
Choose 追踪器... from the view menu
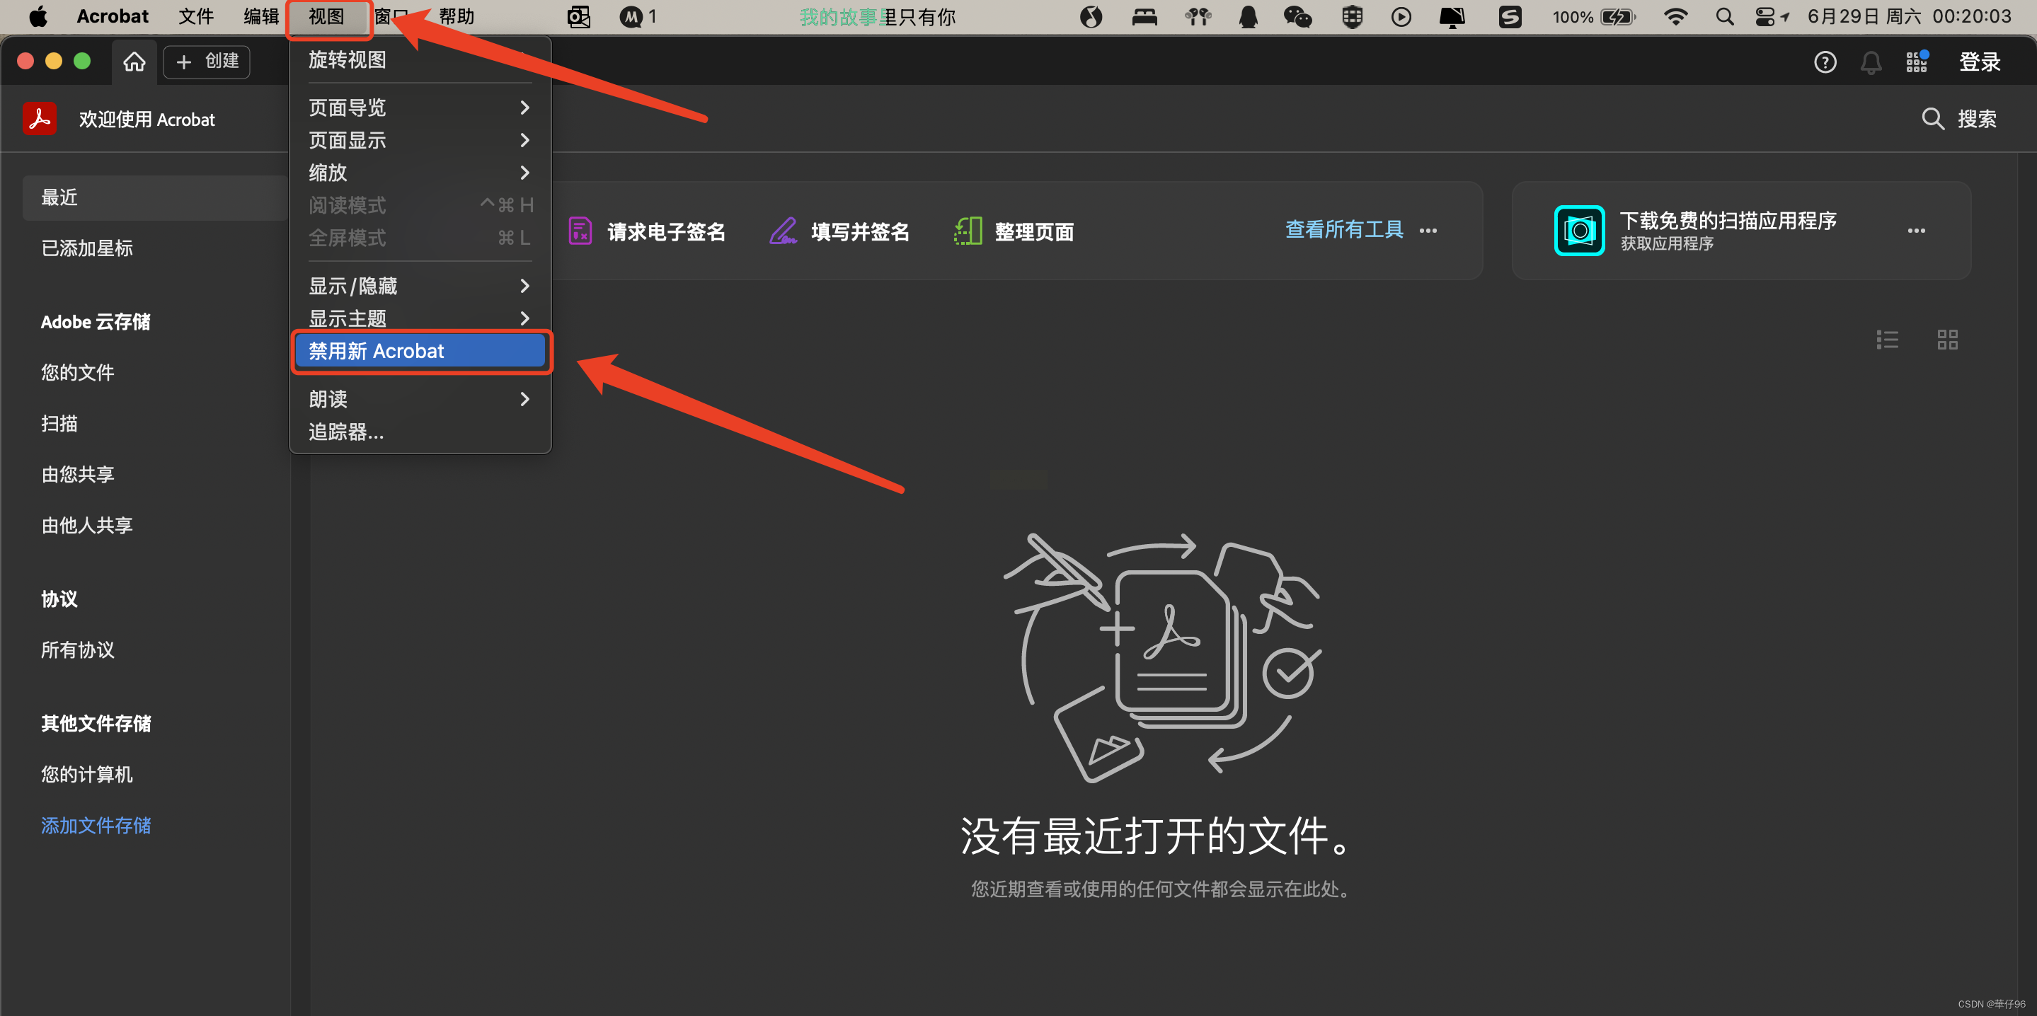346,432
